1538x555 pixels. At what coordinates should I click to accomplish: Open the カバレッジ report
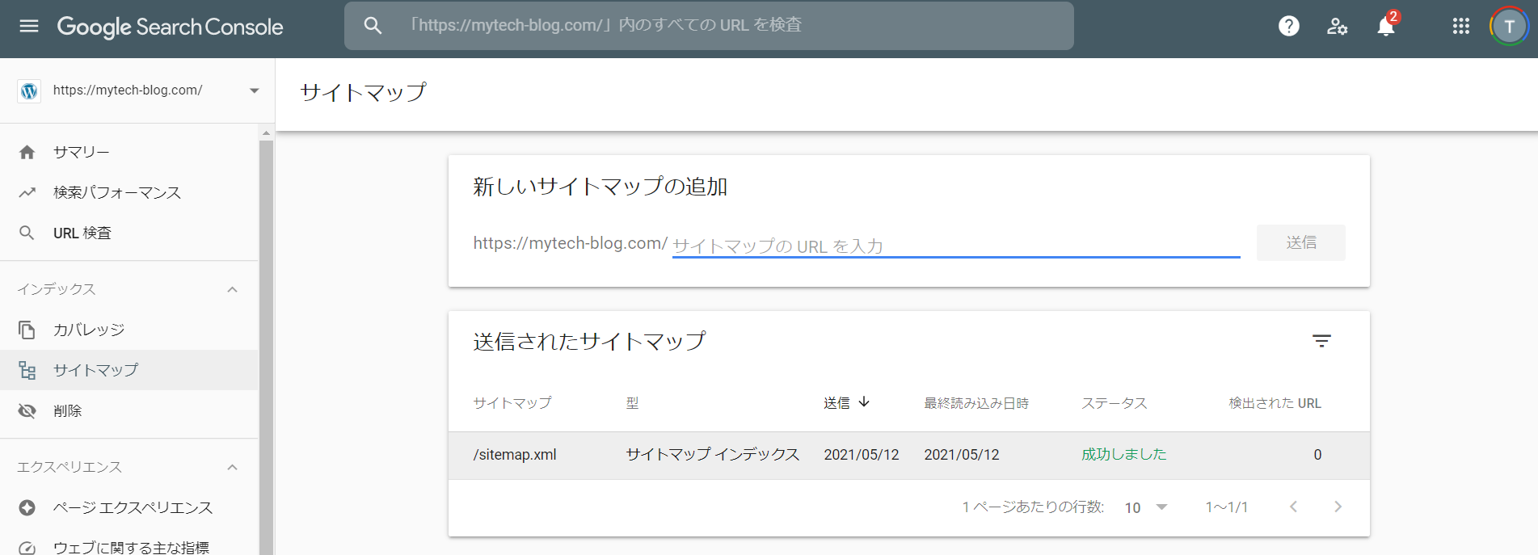click(x=89, y=330)
